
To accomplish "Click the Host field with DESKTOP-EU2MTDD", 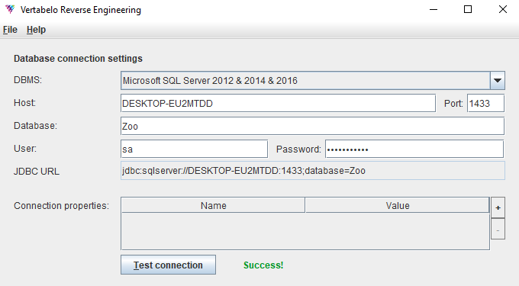I will [x=278, y=103].
